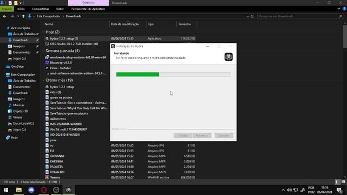The width and height of the screenshot is (347, 195).
Task: Select the akilometros file
Action: click(x=58, y=119)
